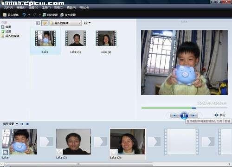
Task: Click the previous frame button
Action: tap(175, 116)
